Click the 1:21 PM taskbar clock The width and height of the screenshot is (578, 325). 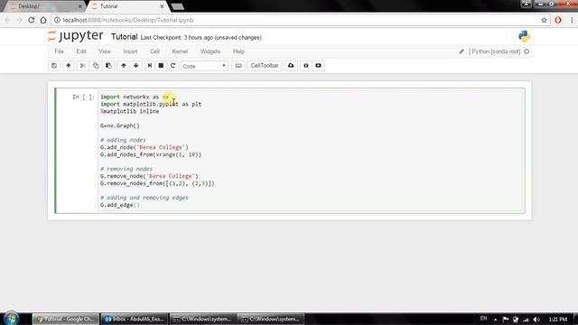tap(558, 320)
